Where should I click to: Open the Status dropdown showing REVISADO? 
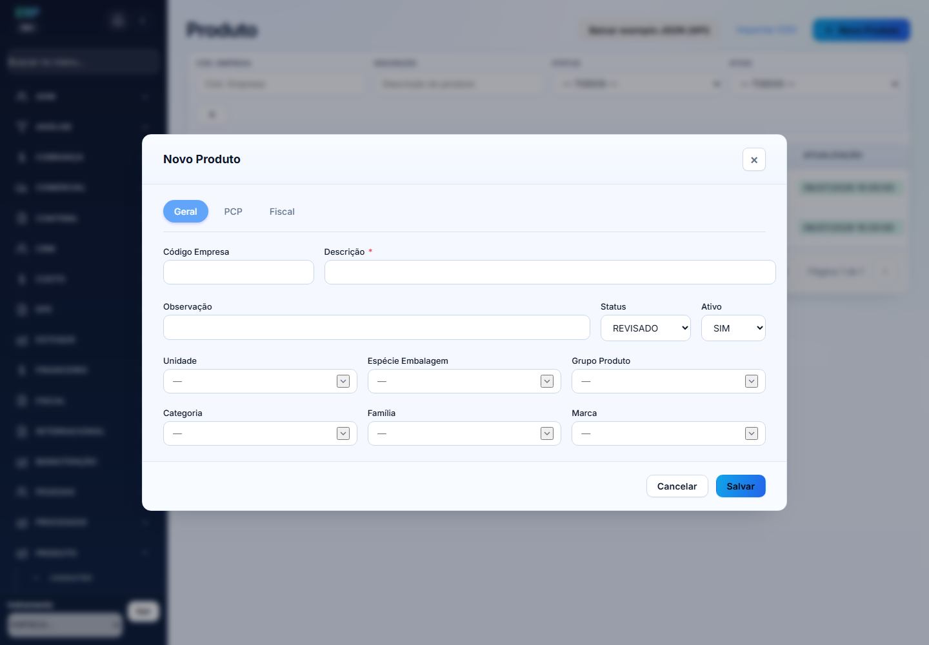646,328
